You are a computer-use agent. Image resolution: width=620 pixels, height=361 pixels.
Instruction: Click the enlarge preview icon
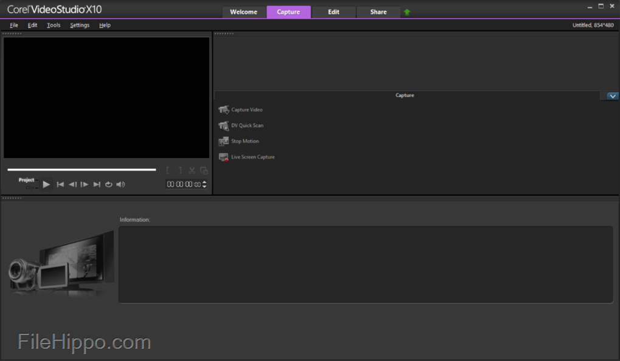pyautogui.click(x=204, y=170)
